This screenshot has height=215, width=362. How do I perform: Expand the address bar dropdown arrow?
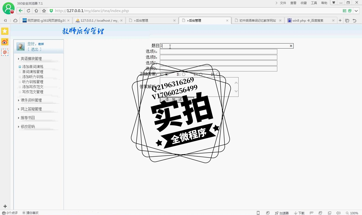point(356,11)
